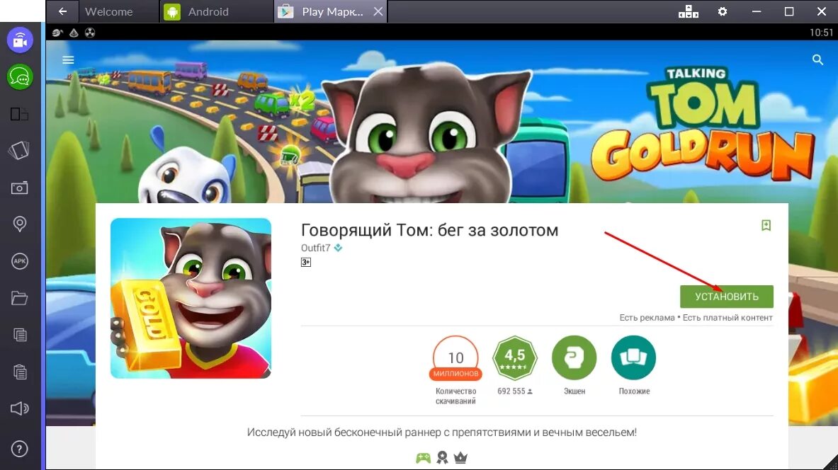The width and height of the screenshot is (838, 470).
Task: Click the warning triangle status bar icon
Action: pyautogui.click(x=74, y=33)
